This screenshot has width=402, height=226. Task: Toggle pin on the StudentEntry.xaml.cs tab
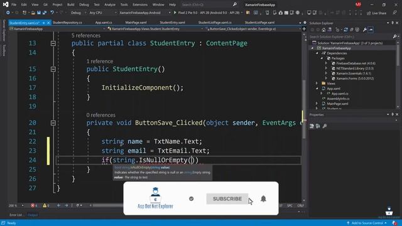43,23
